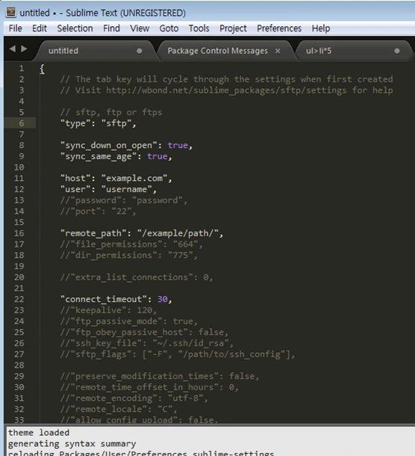Click "theme loaded" in the console panel
The width and height of the screenshot is (415, 456).
[x=39, y=433]
